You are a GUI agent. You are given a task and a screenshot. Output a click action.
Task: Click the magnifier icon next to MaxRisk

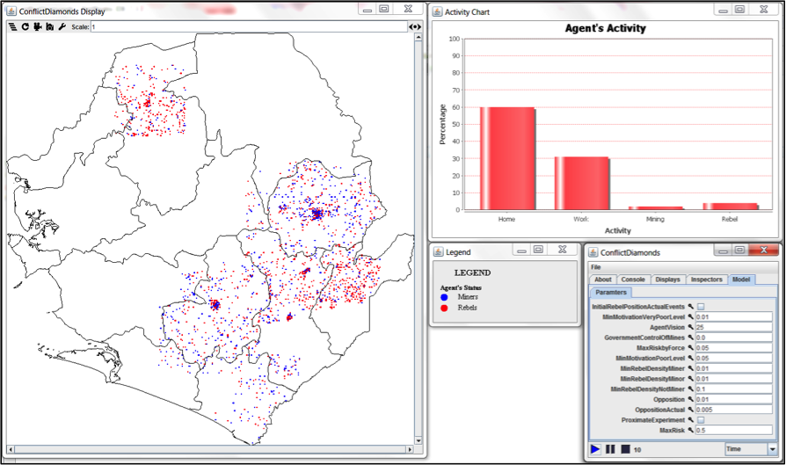point(690,430)
